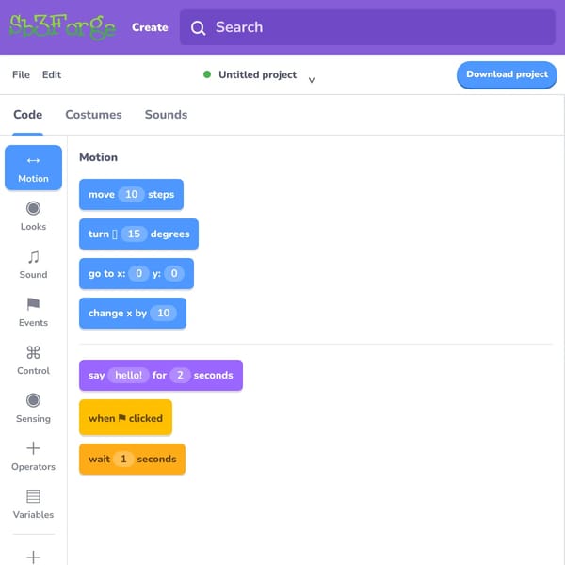Click the search magnifier icon
Viewport: 565px width, 565px height.
[x=198, y=27]
